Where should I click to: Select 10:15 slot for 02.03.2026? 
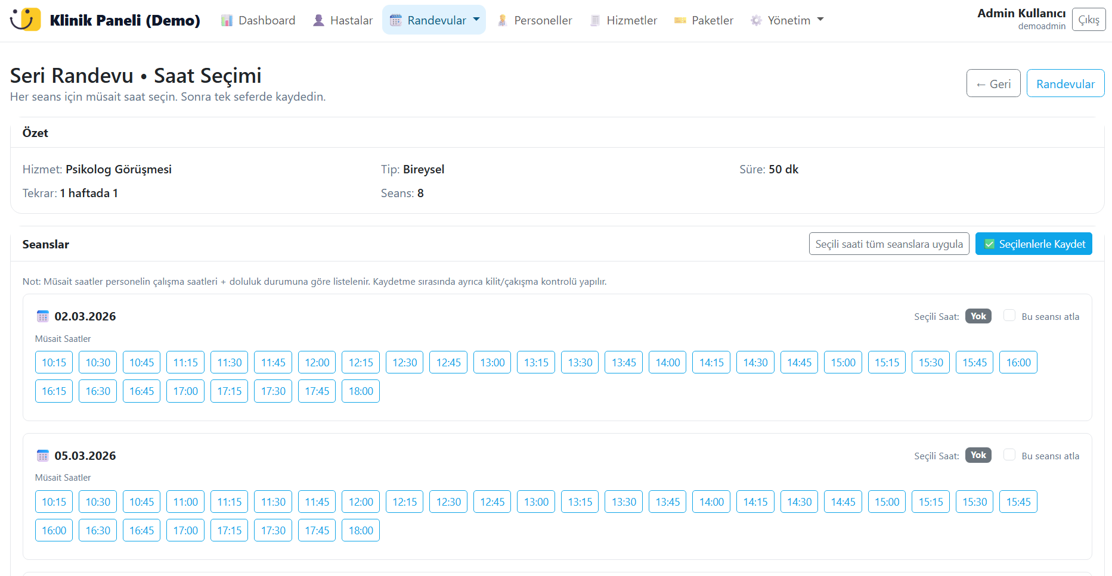pos(54,363)
